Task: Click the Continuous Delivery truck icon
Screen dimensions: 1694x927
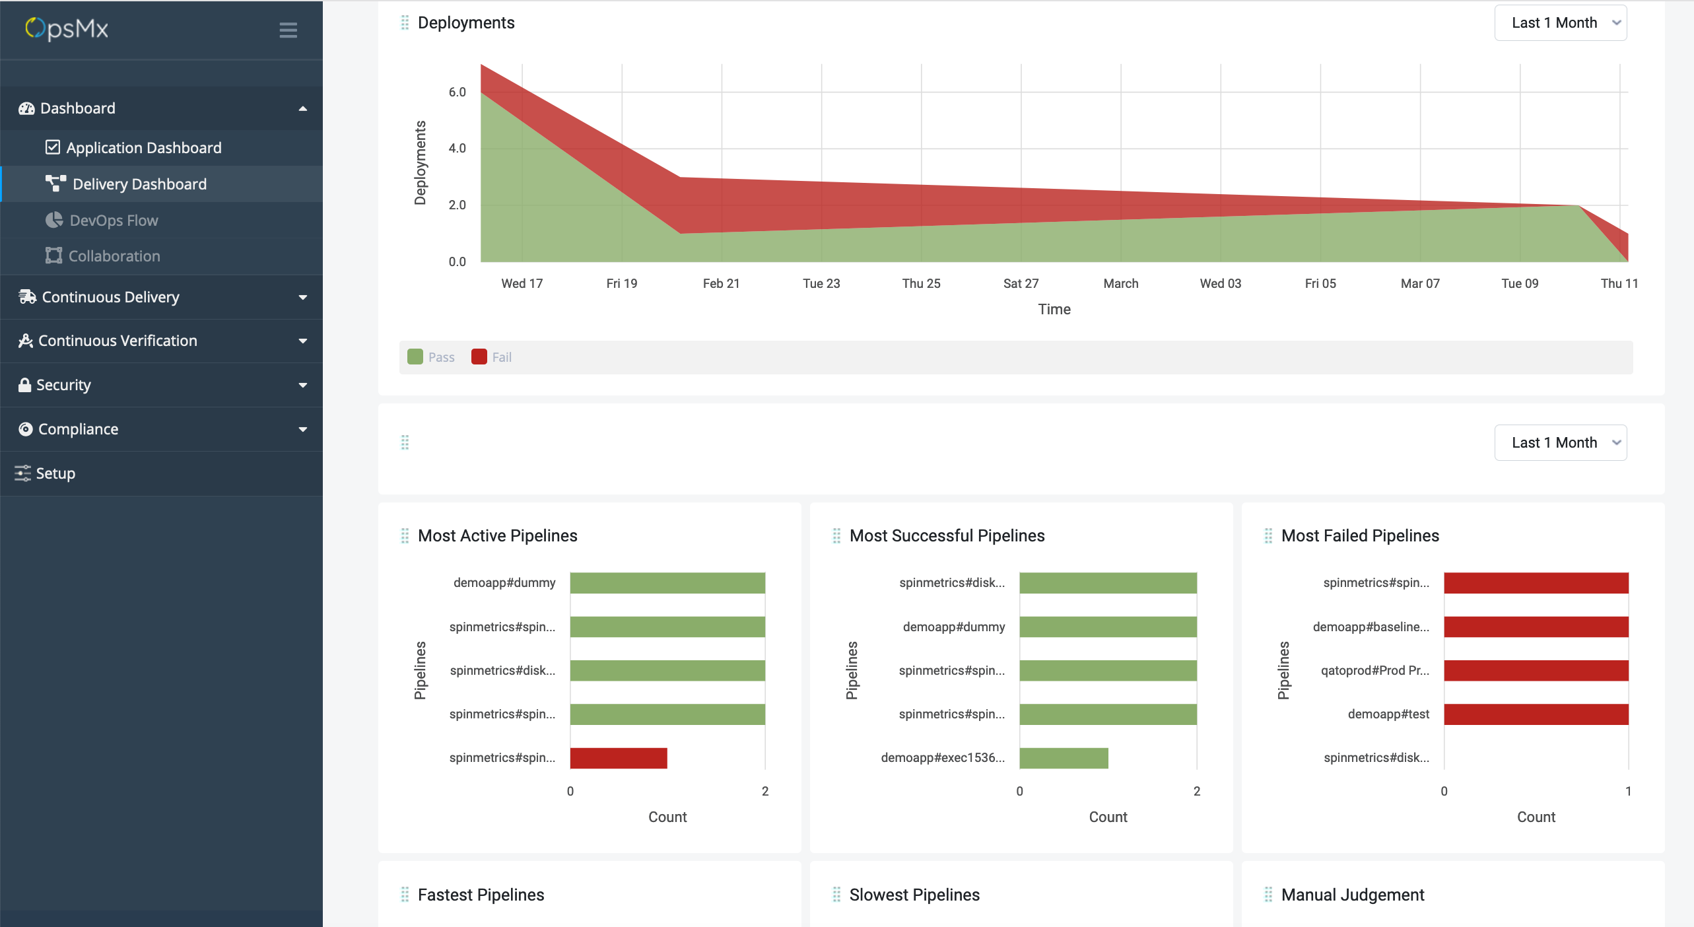Action: (27, 296)
